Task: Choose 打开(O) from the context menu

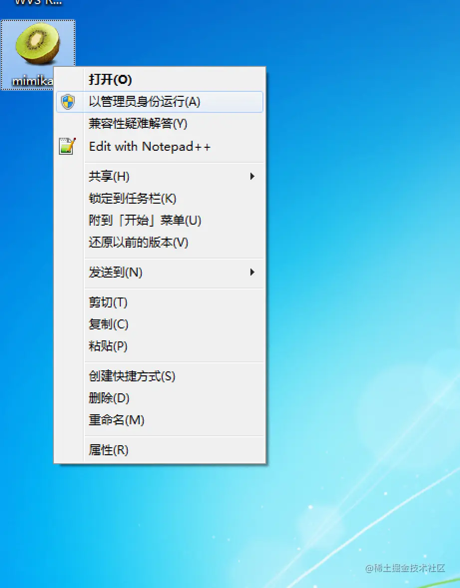Action: (160, 79)
